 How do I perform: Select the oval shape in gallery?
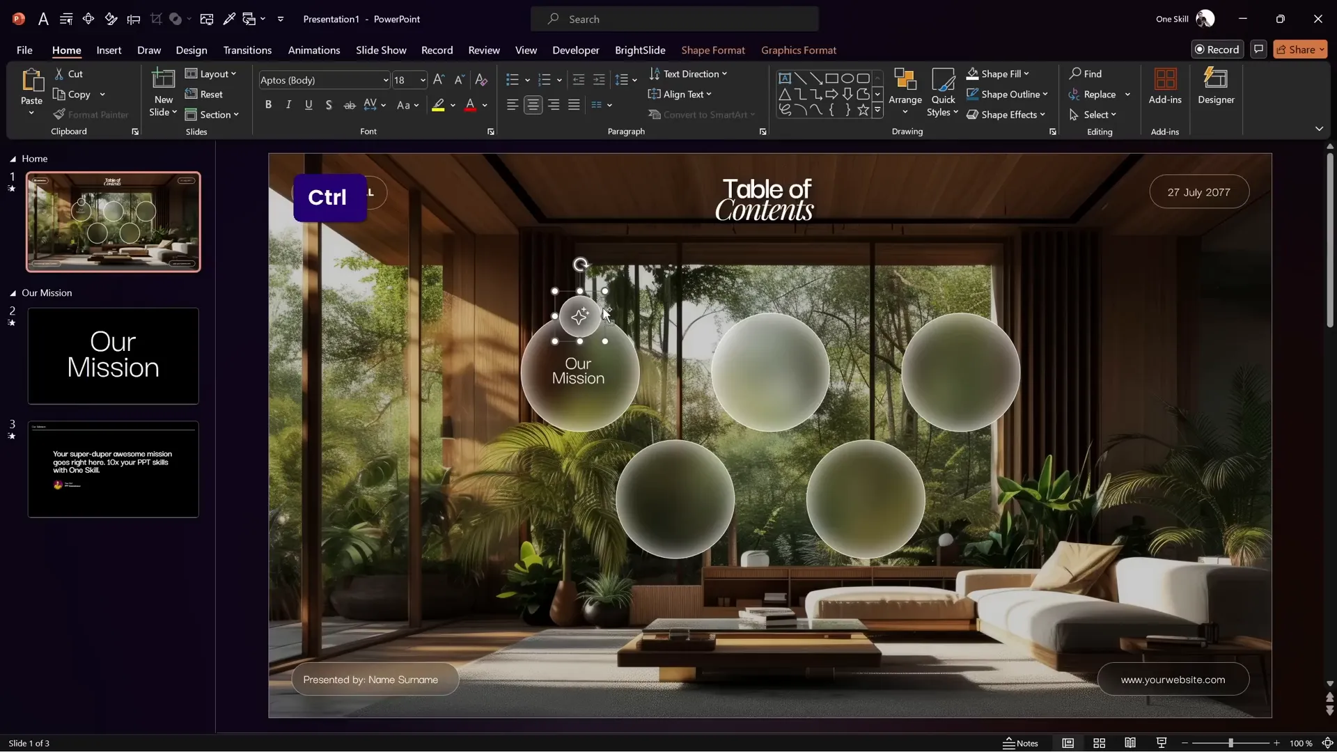click(847, 79)
